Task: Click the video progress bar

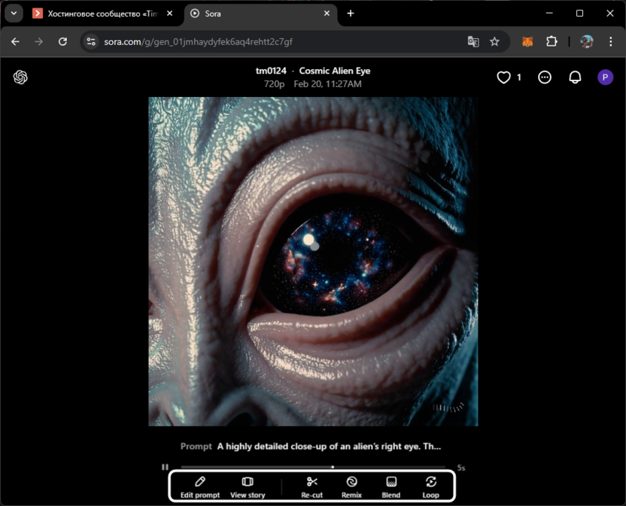Action: coord(313,467)
